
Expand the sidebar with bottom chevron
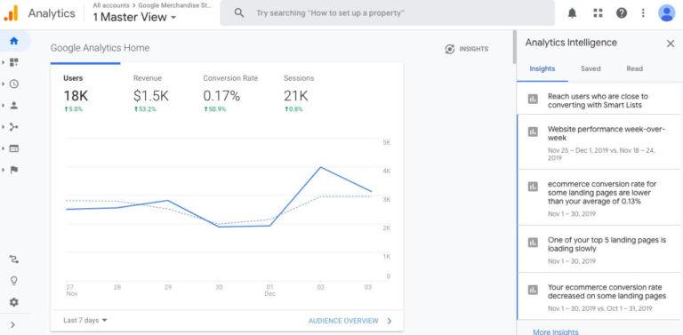[x=12, y=324]
